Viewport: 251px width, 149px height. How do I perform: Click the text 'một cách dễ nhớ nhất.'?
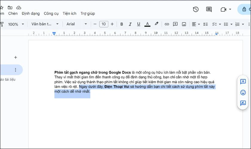click(72, 91)
